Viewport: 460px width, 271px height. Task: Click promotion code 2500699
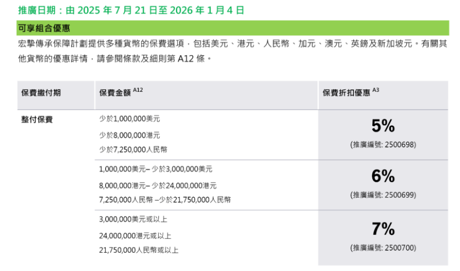click(383, 195)
